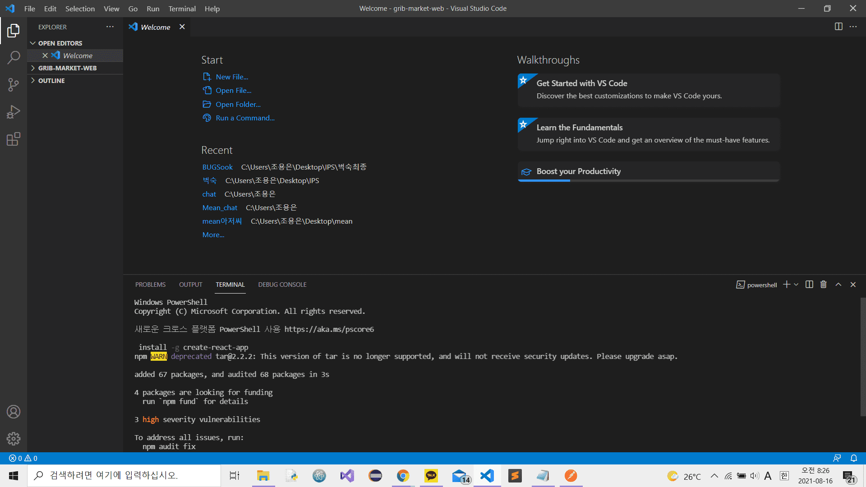
Task: Open errors and warnings status indicator
Action: 23,458
